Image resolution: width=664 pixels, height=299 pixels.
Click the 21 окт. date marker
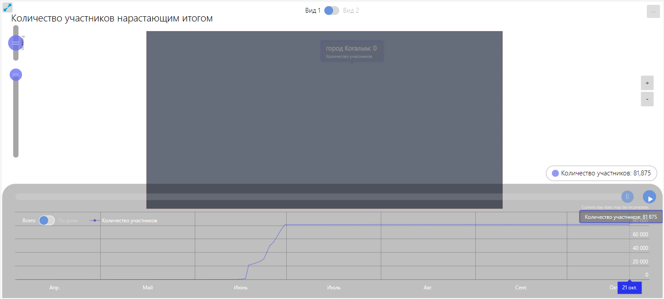[630, 288]
